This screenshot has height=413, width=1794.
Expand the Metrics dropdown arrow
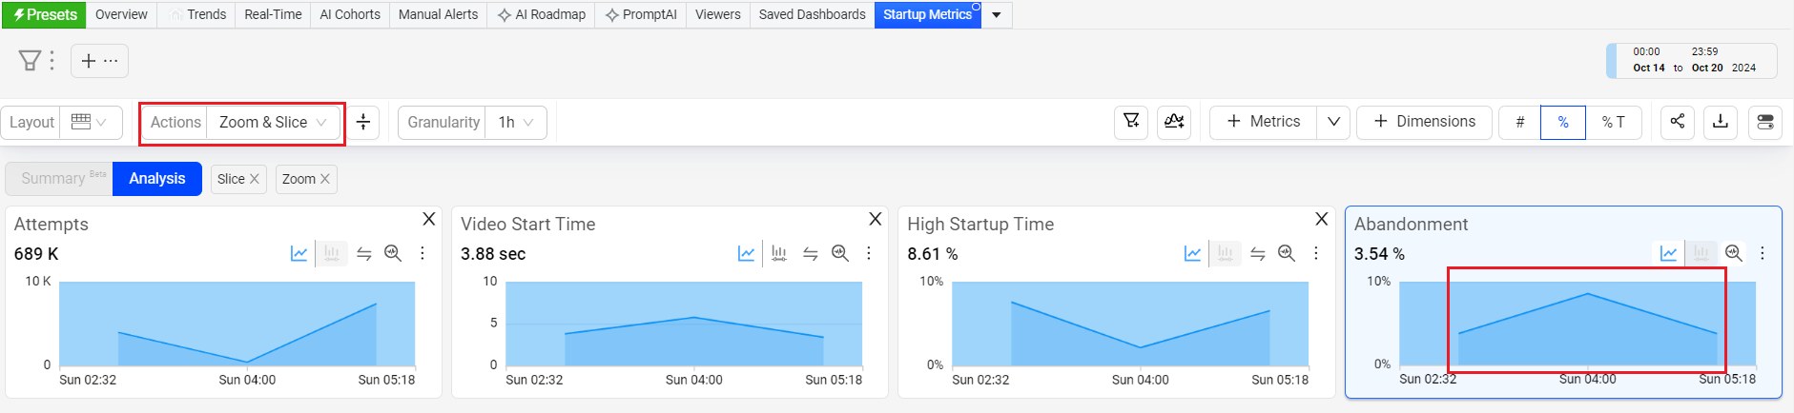1333,122
